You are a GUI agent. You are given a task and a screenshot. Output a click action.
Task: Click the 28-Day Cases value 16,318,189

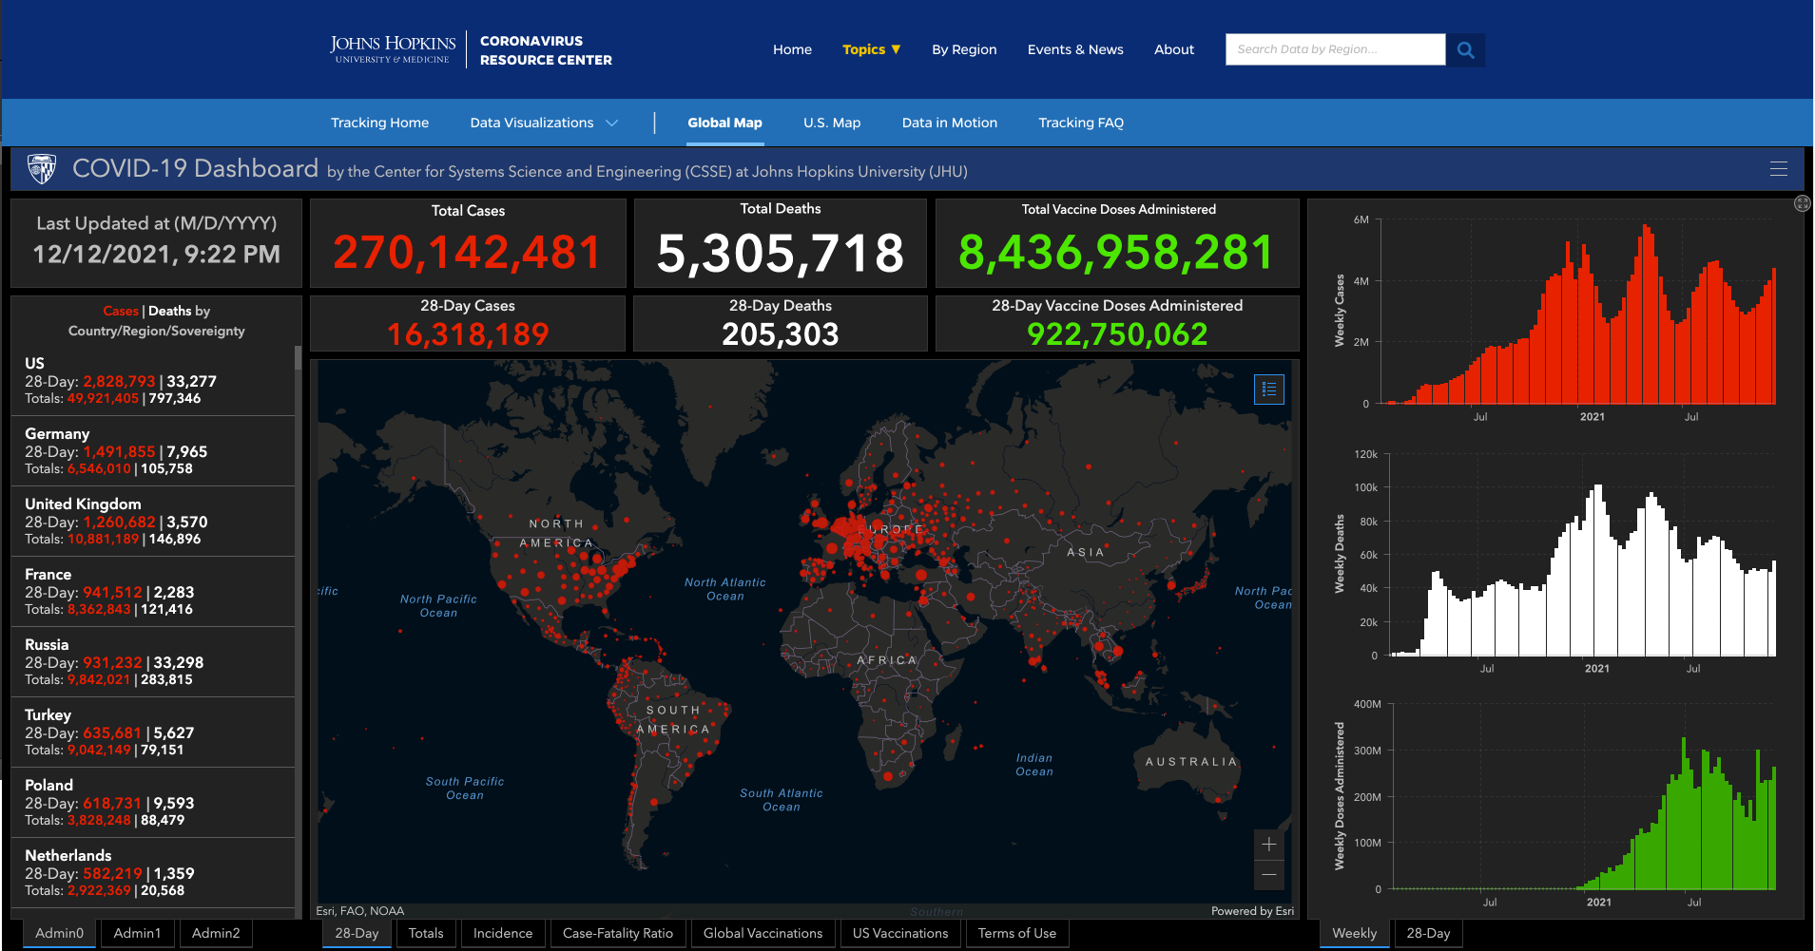click(468, 334)
